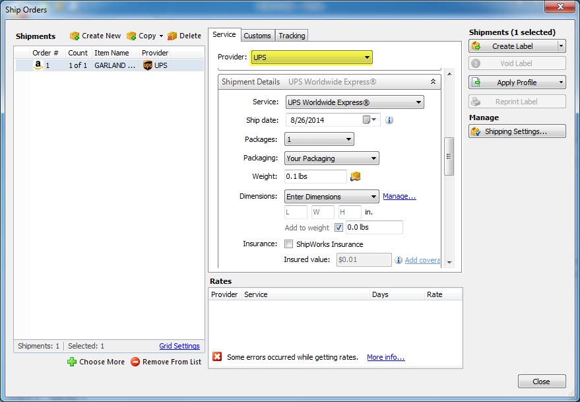Viewport: 580px width, 402px height.
Task: Click the Days column header in Rates
Action: (x=397, y=294)
